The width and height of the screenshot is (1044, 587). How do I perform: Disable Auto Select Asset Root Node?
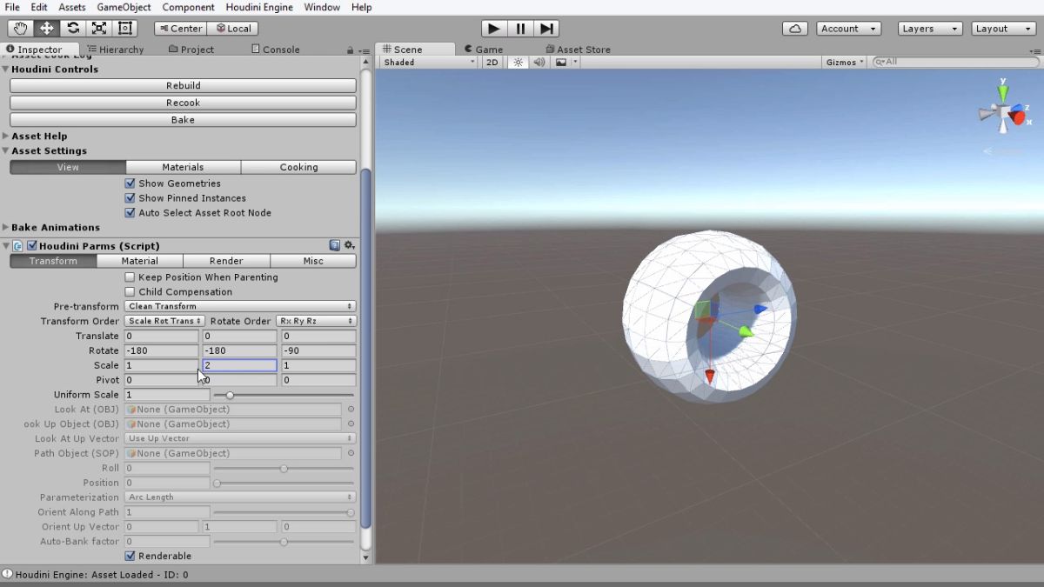pos(130,213)
